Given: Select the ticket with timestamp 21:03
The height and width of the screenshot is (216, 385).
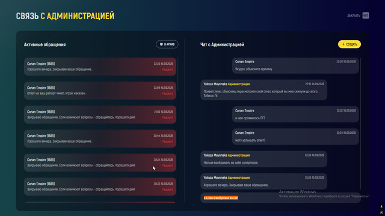Looking at the screenshot, I should 100,115.
